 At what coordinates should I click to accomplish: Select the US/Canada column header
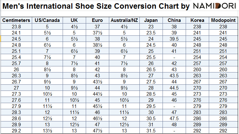point(47,20)
